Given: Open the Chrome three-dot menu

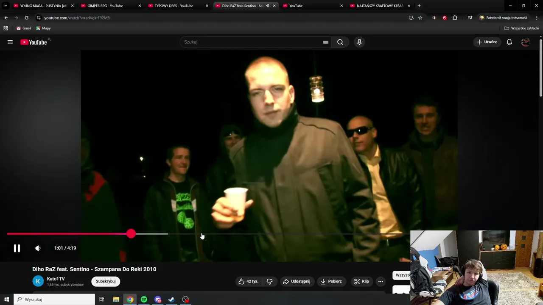Looking at the screenshot, I should pyautogui.click(x=537, y=18).
